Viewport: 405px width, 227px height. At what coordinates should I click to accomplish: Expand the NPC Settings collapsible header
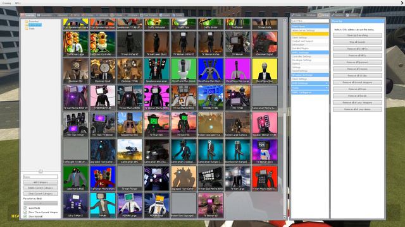click(310, 83)
